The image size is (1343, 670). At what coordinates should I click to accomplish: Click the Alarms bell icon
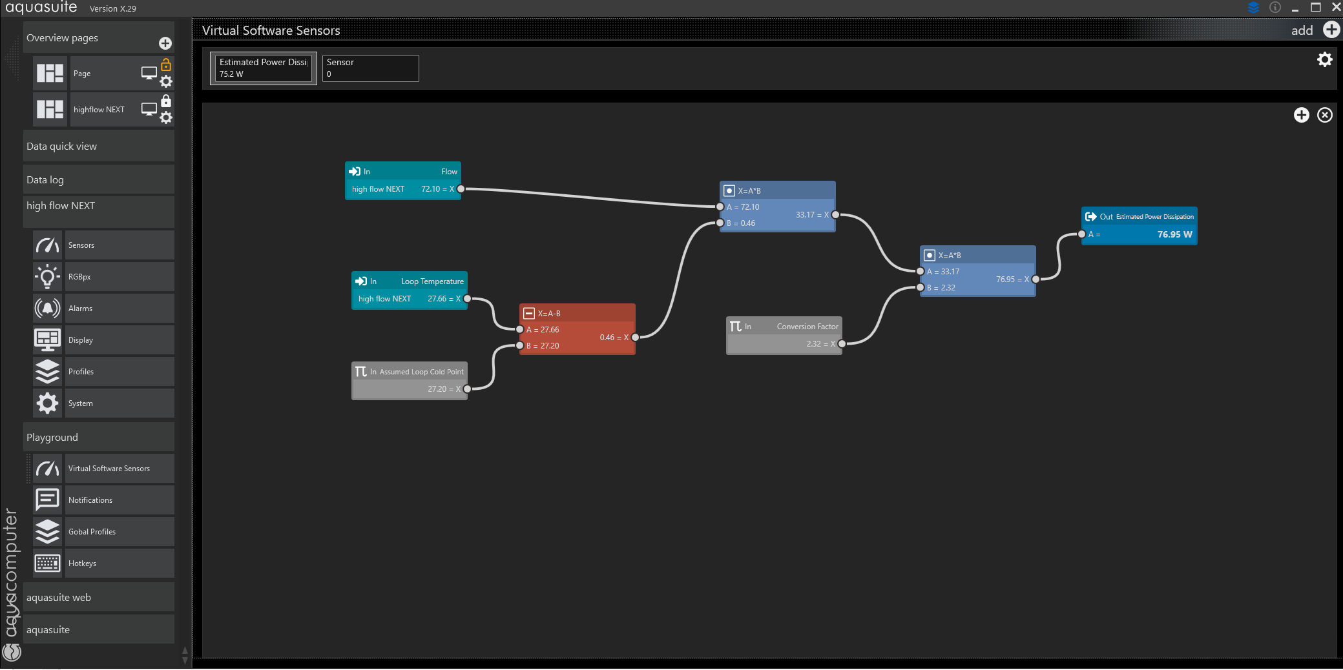pyautogui.click(x=47, y=309)
